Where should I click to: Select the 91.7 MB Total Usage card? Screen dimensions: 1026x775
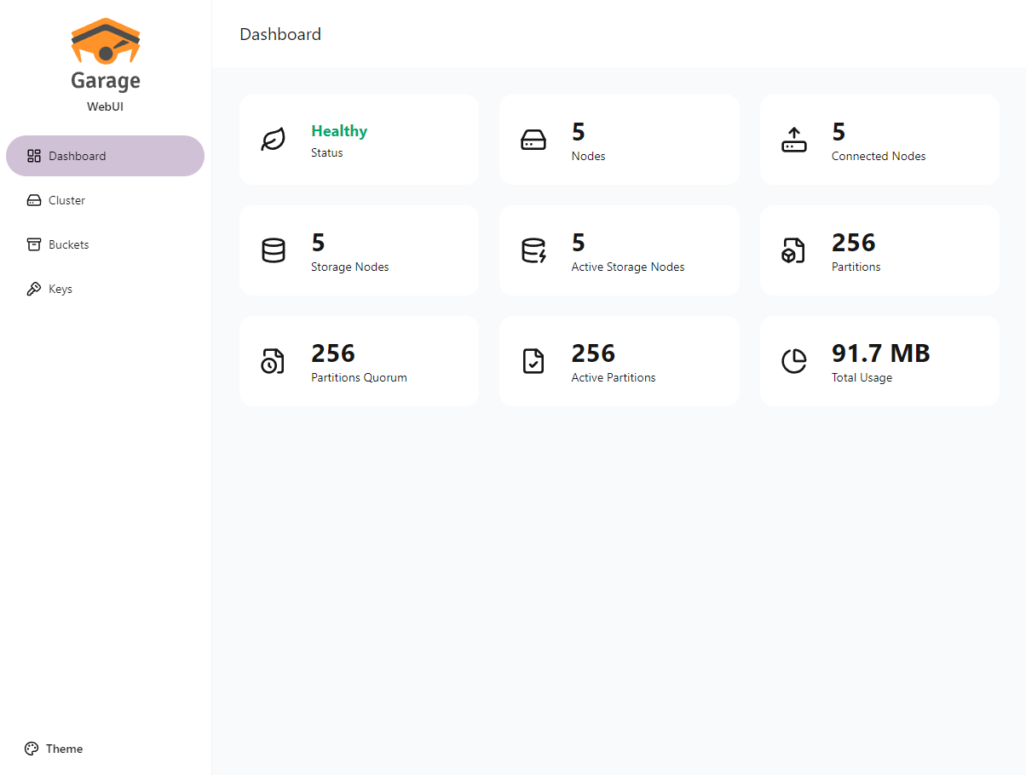(x=879, y=361)
